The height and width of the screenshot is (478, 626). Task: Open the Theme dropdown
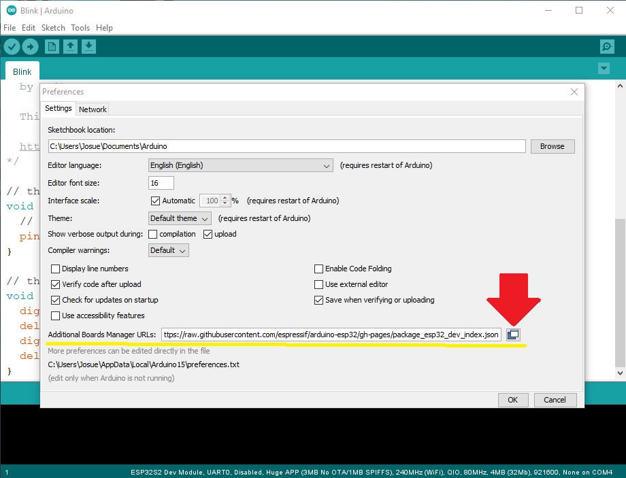coord(180,218)
